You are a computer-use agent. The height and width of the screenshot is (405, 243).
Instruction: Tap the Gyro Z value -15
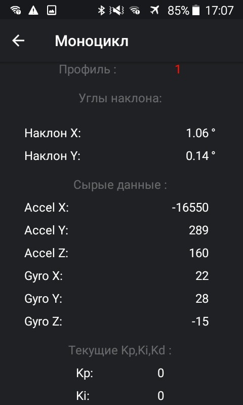pyautogui.click(x=200, y=321)
